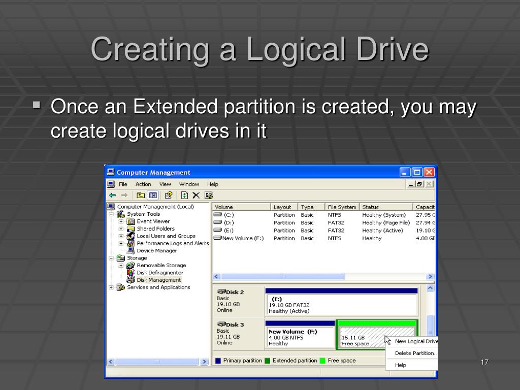Image resolution: width=520 pixels, height=390 pixels.
Task: Click the Performance Logs and Alerts icon
Action: tap(131, 243)
